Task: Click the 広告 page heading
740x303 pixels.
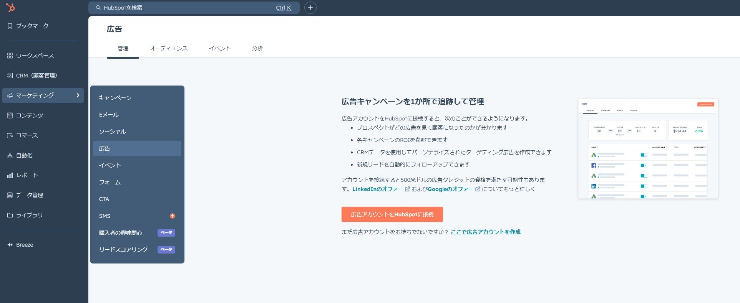Action: coord(114,29)
